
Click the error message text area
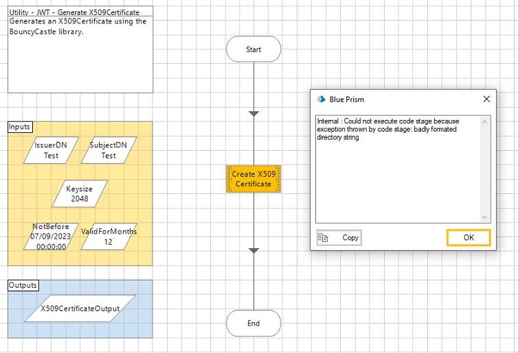click(x=403, y=169)
